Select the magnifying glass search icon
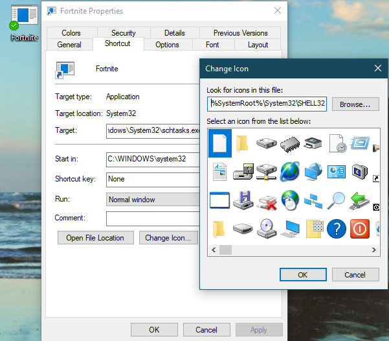389x341 pixels. (336, 200)
